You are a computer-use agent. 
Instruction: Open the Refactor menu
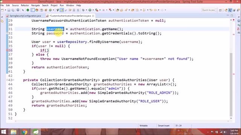pyautogui.click(x=25, y=5)
